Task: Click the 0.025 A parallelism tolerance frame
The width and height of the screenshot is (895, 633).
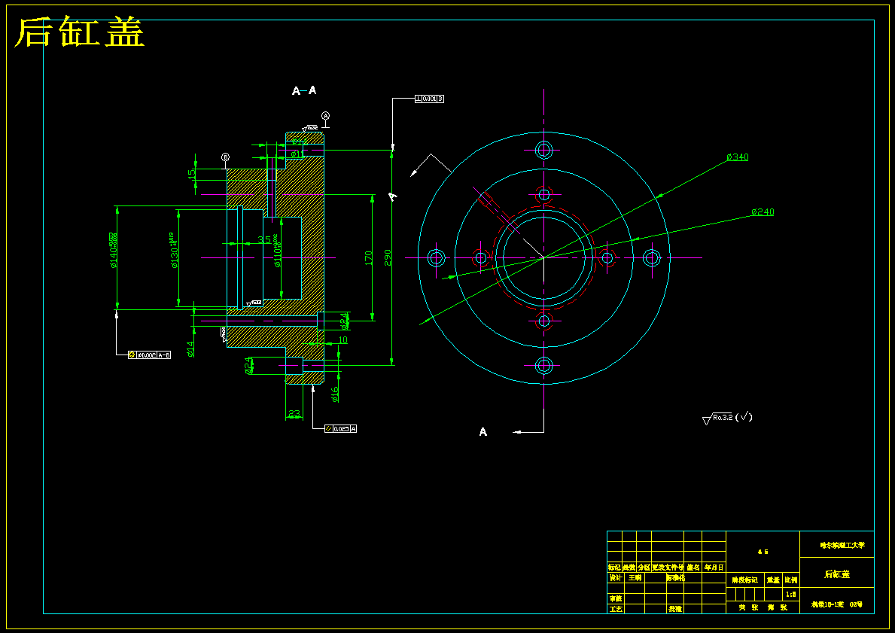Action: (x=341, y=429)
